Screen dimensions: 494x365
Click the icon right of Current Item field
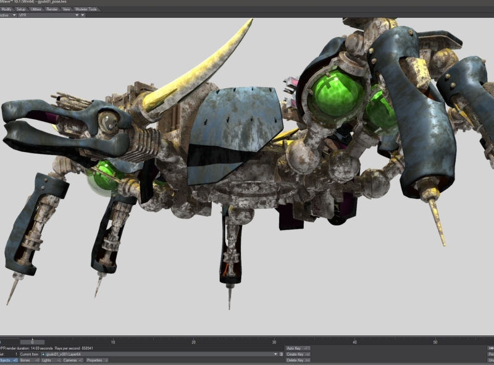281,355
